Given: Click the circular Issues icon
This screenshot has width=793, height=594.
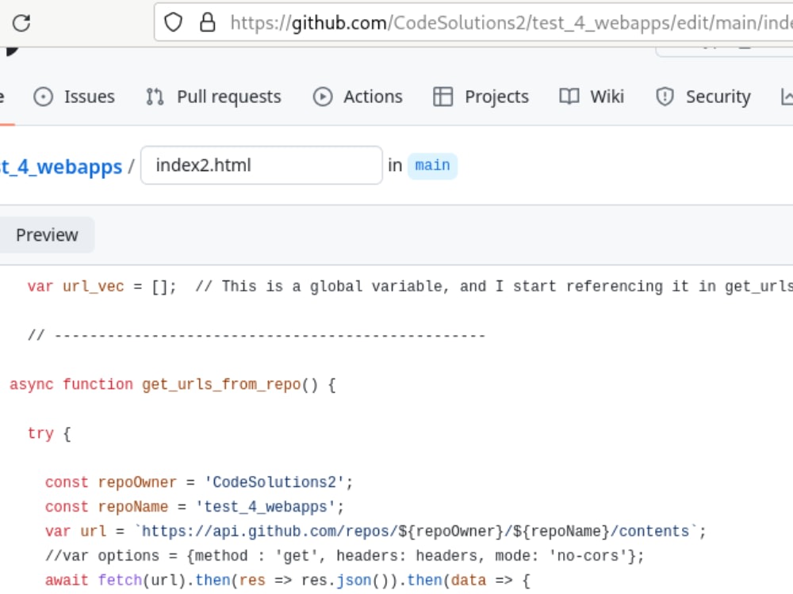Looking at the screenshot, I should point(44,96).
